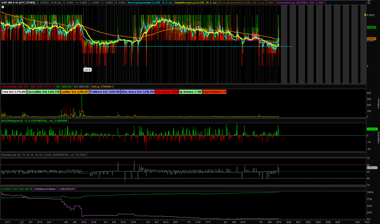The width and height of the screenshot is (380, 224).
Task: Click the BV: 5652720 value
Action: 64,86
